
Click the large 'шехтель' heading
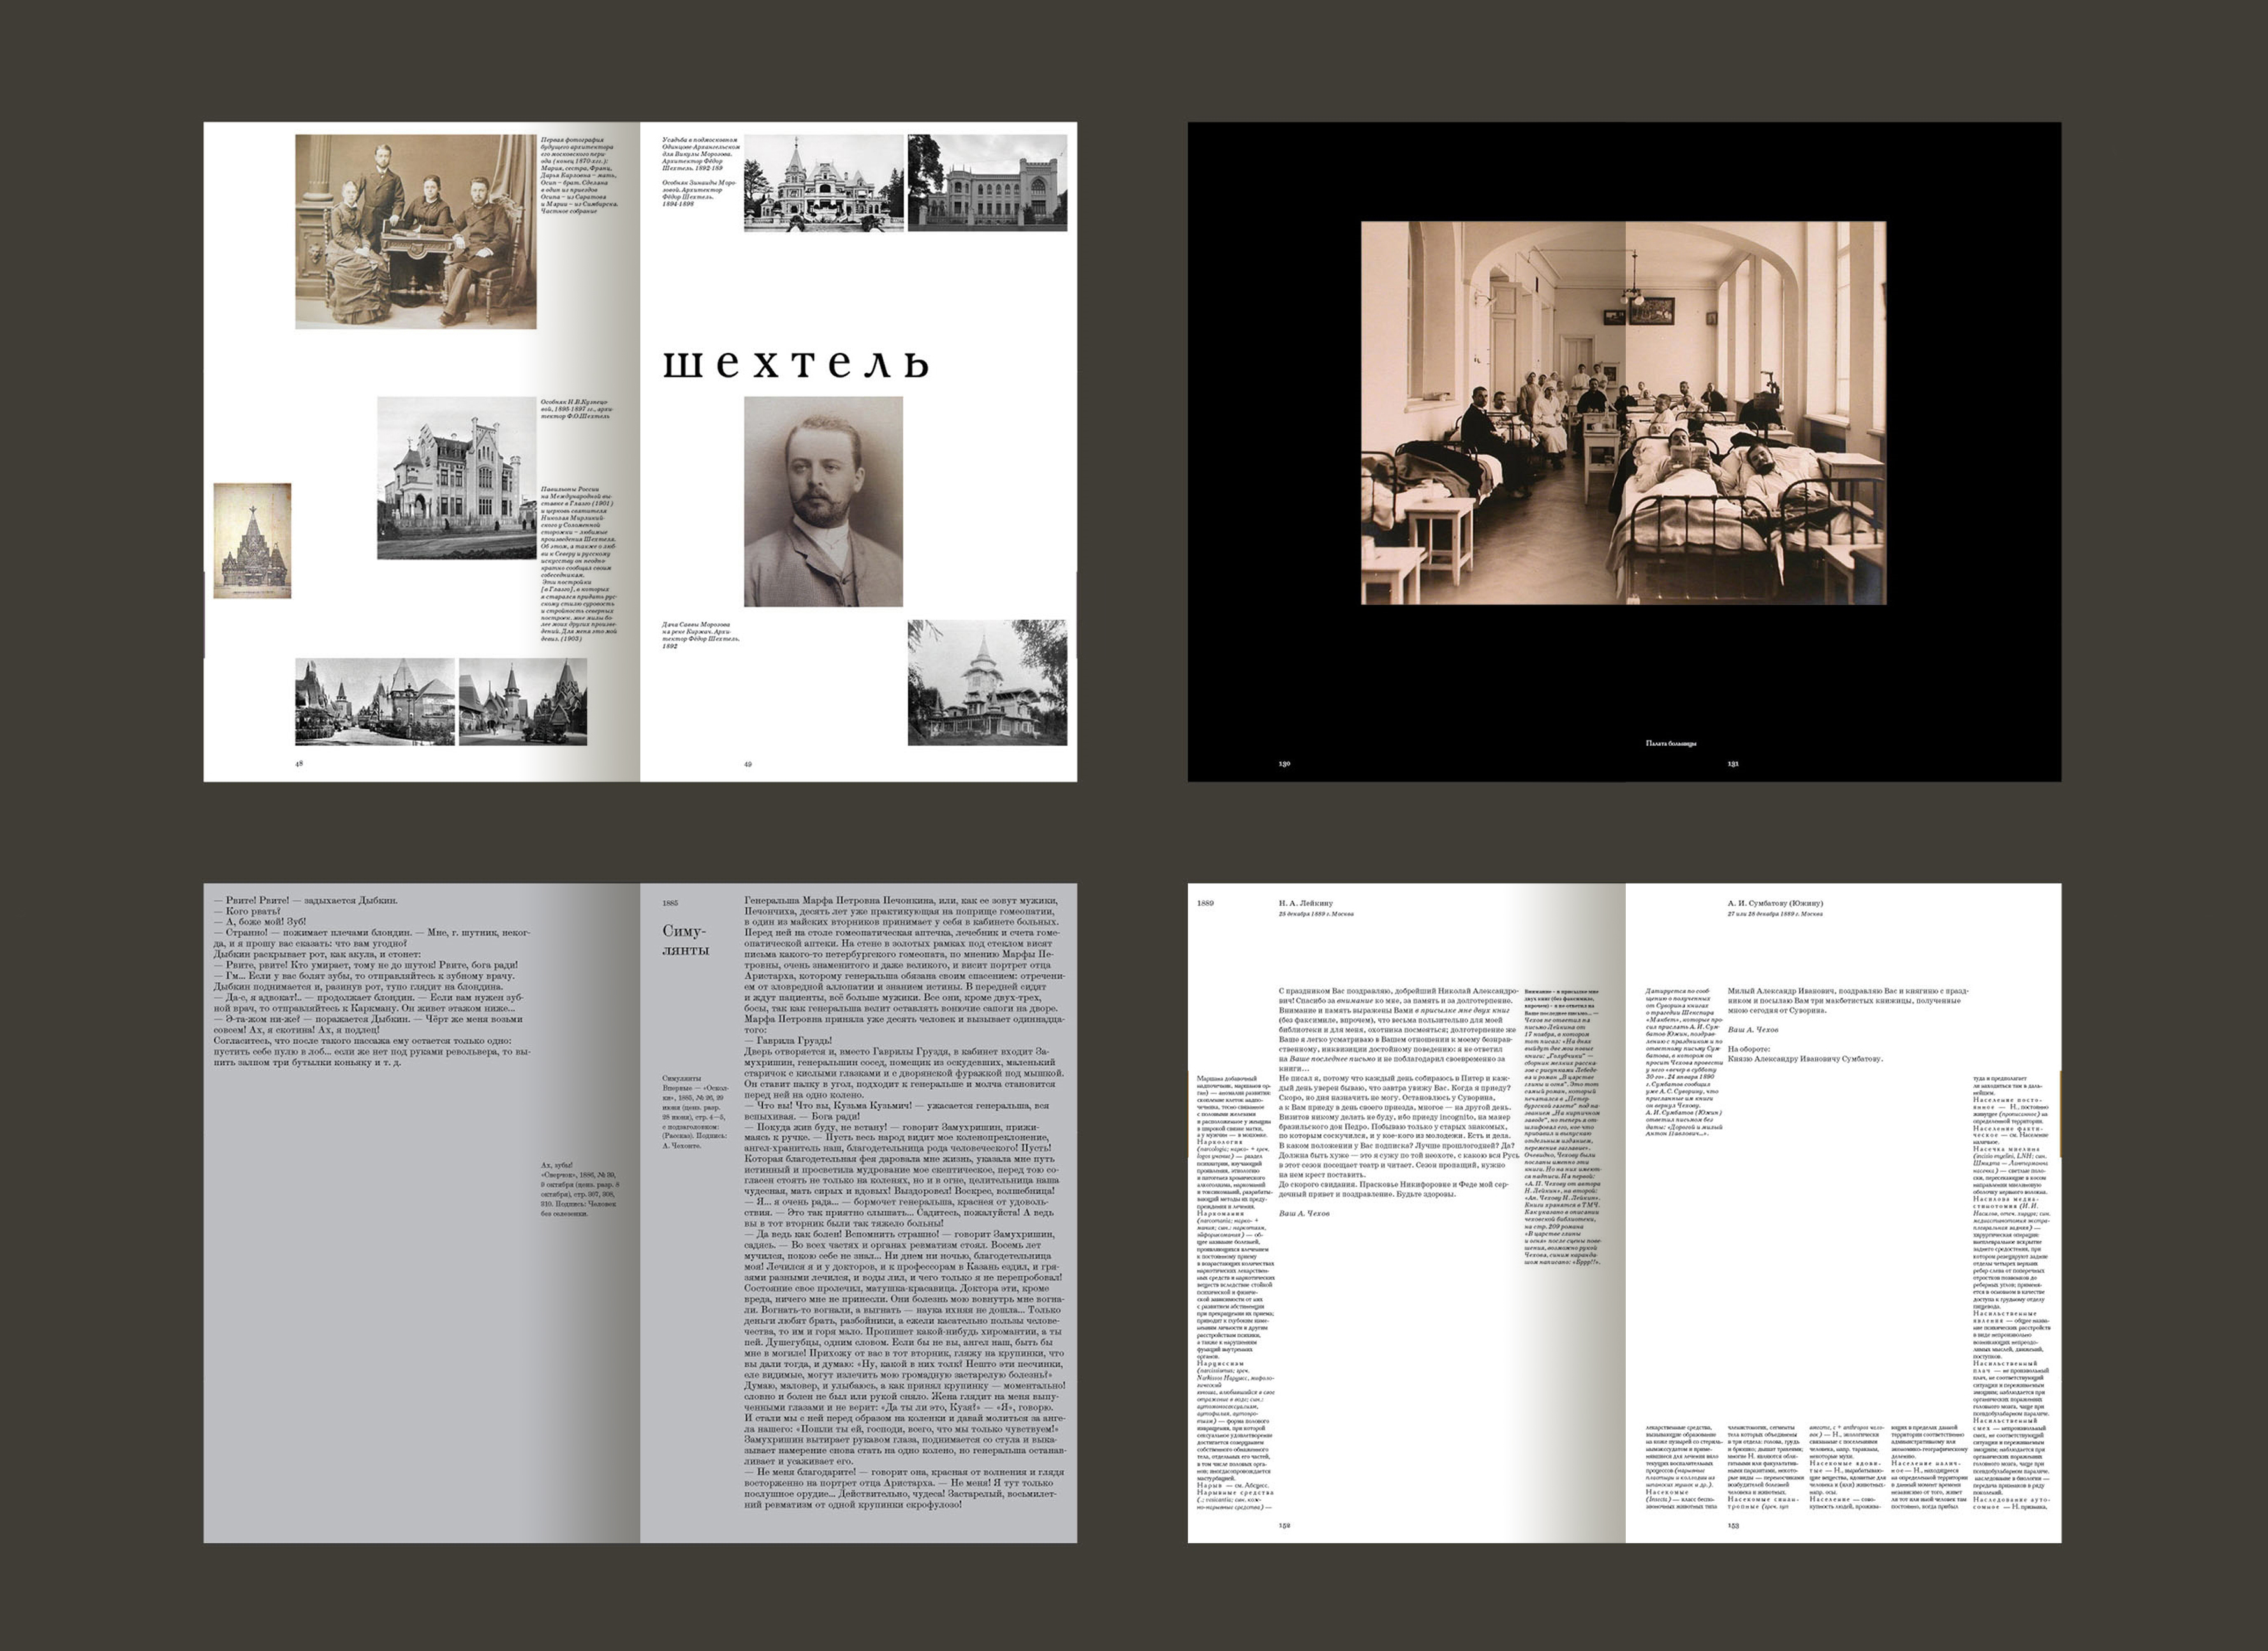[x=796, y=364]
